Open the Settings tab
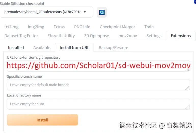The image size is (196, 133). pos(154,36)
